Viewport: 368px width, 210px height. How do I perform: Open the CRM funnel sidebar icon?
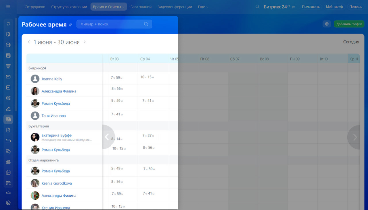click(x=8, y=66)
